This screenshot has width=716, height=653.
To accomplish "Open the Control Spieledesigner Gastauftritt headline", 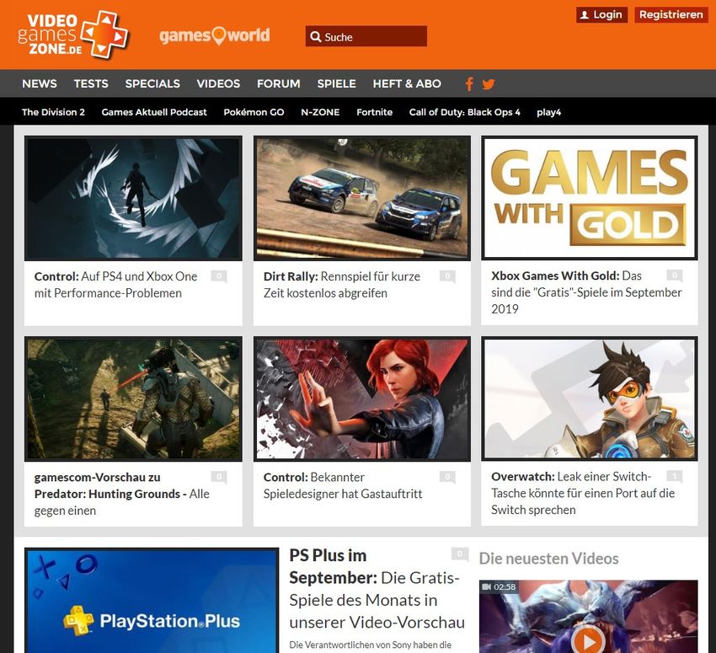I will click(343, 485).
